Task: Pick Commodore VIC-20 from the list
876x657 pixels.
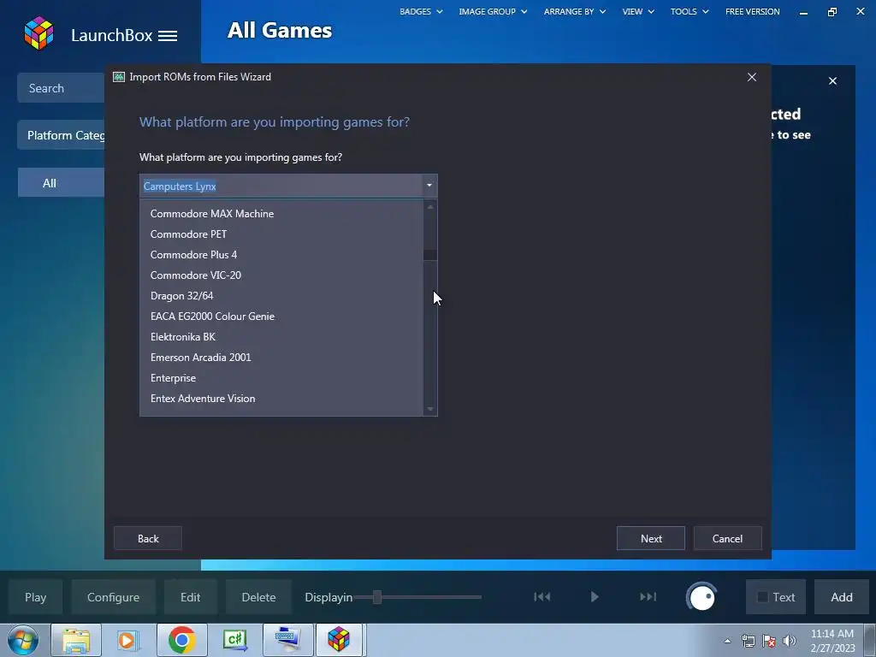Action: pos(281,275)
